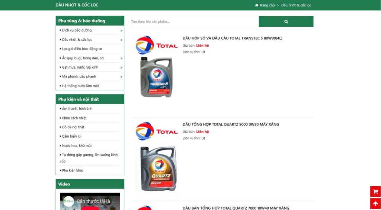Image resolution: width=381 pixels, height=210 pixels.
Task: Open Dầu nhớt & cốc lọc category
Action: coord(77,39)
